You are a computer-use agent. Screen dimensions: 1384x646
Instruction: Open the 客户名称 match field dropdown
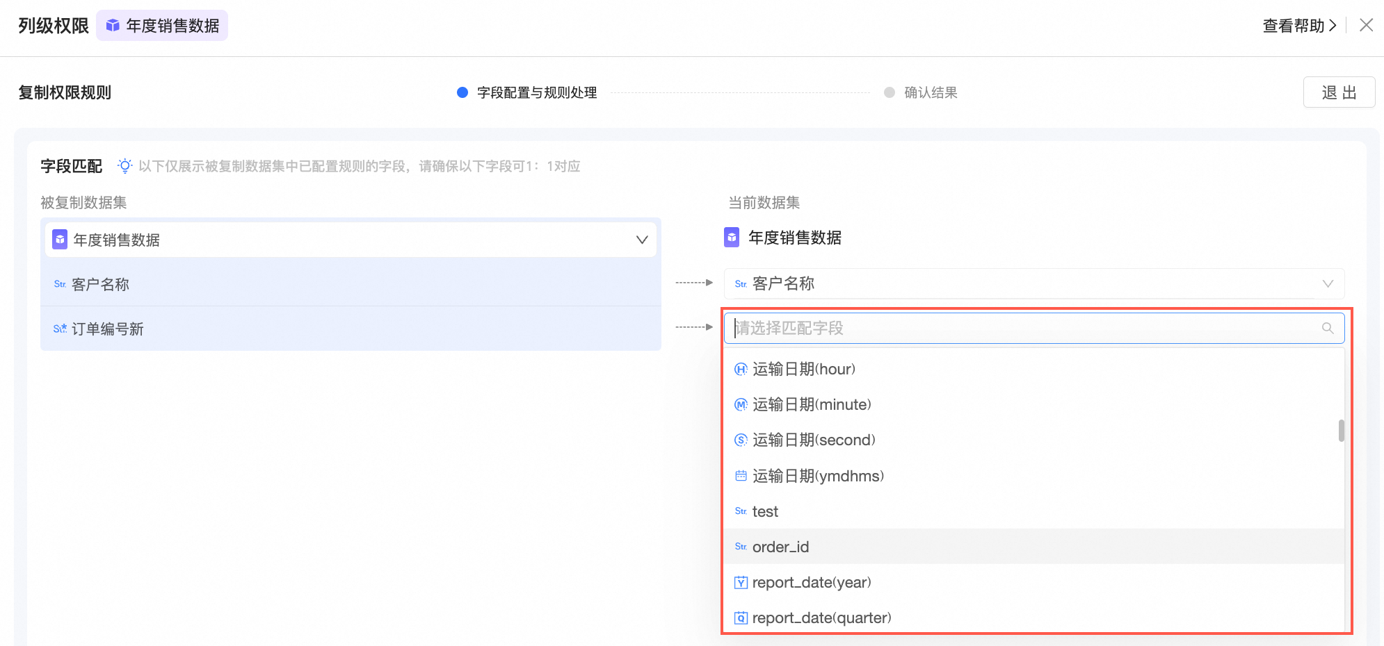1034,283
